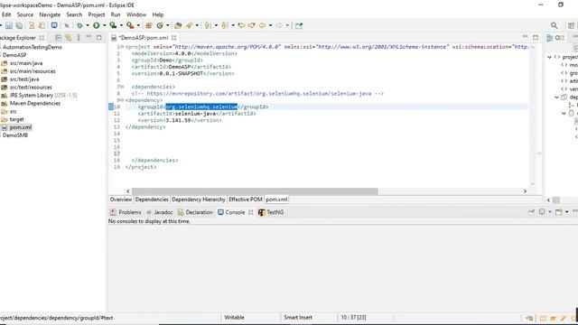Minimize the Package Explorer panel
This screenshot has height=325, width=578.
coord(89,37)
